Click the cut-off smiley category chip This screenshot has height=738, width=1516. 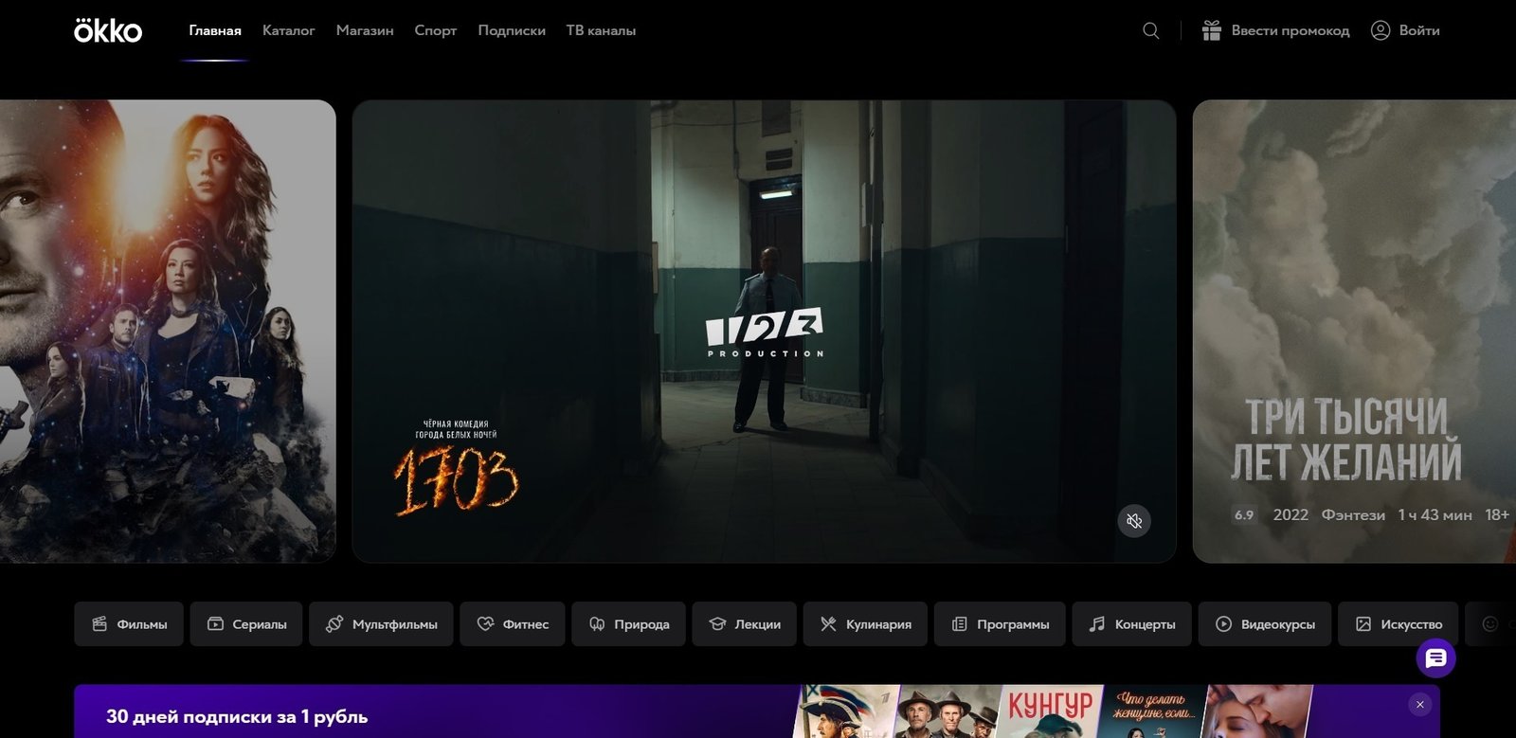(x=1490, y=624)
